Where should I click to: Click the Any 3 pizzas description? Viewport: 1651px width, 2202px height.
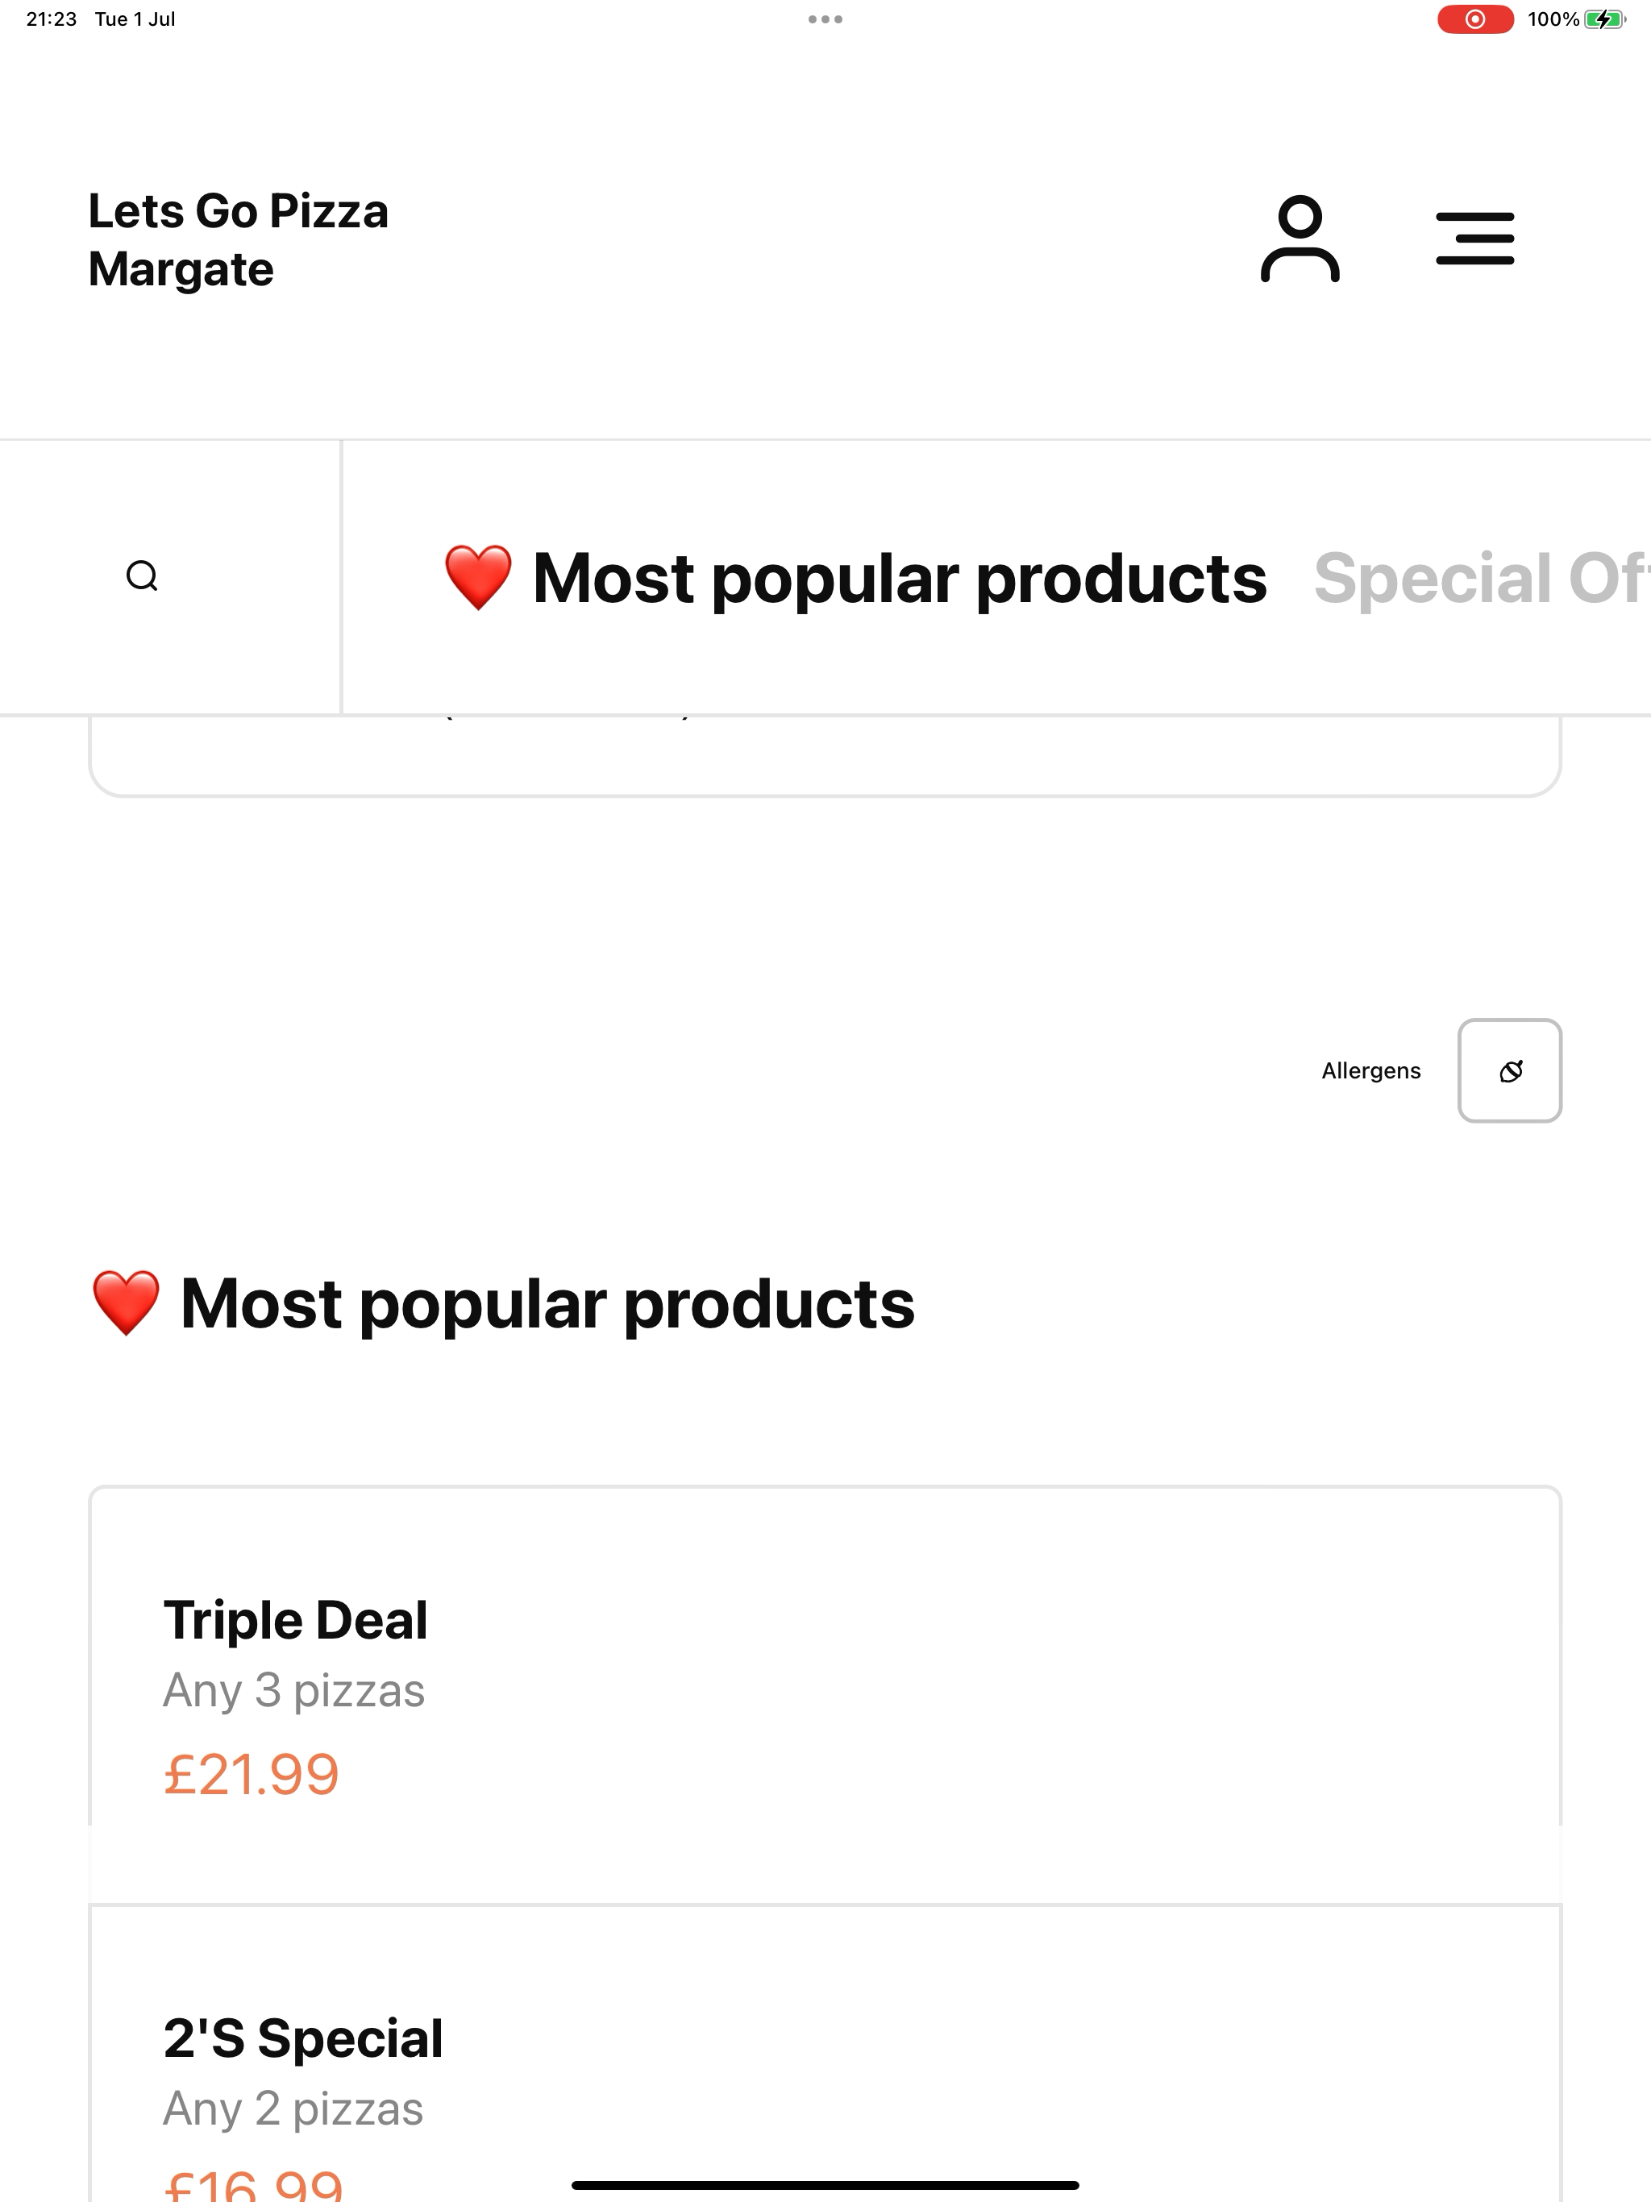293,1690
